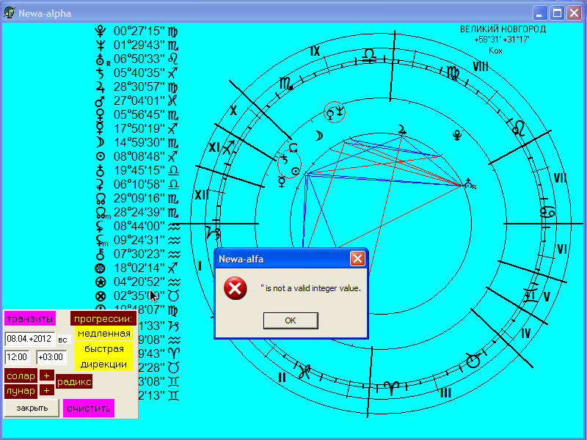The width and height of the screenshot is (587, 440).
Task: Click position value 19°45'15"
Action: click(x=139, y=171)
